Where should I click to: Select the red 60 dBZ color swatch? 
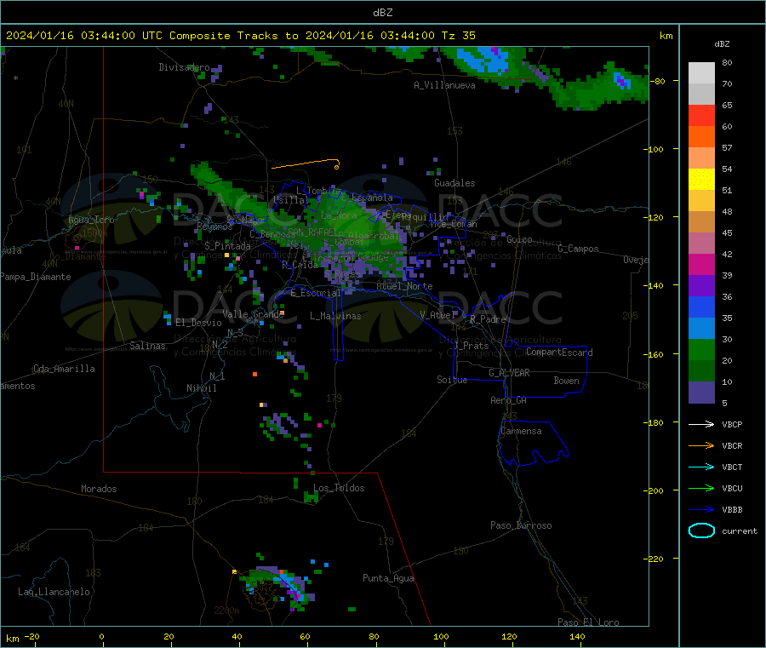(x=701, y=115)
